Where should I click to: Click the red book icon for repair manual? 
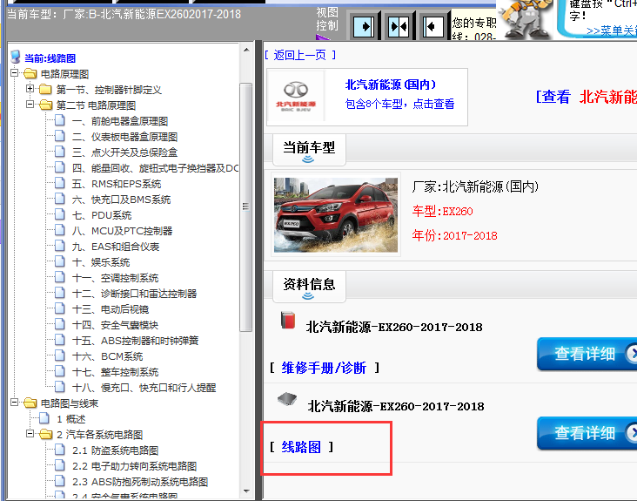(x=288, y=320)
